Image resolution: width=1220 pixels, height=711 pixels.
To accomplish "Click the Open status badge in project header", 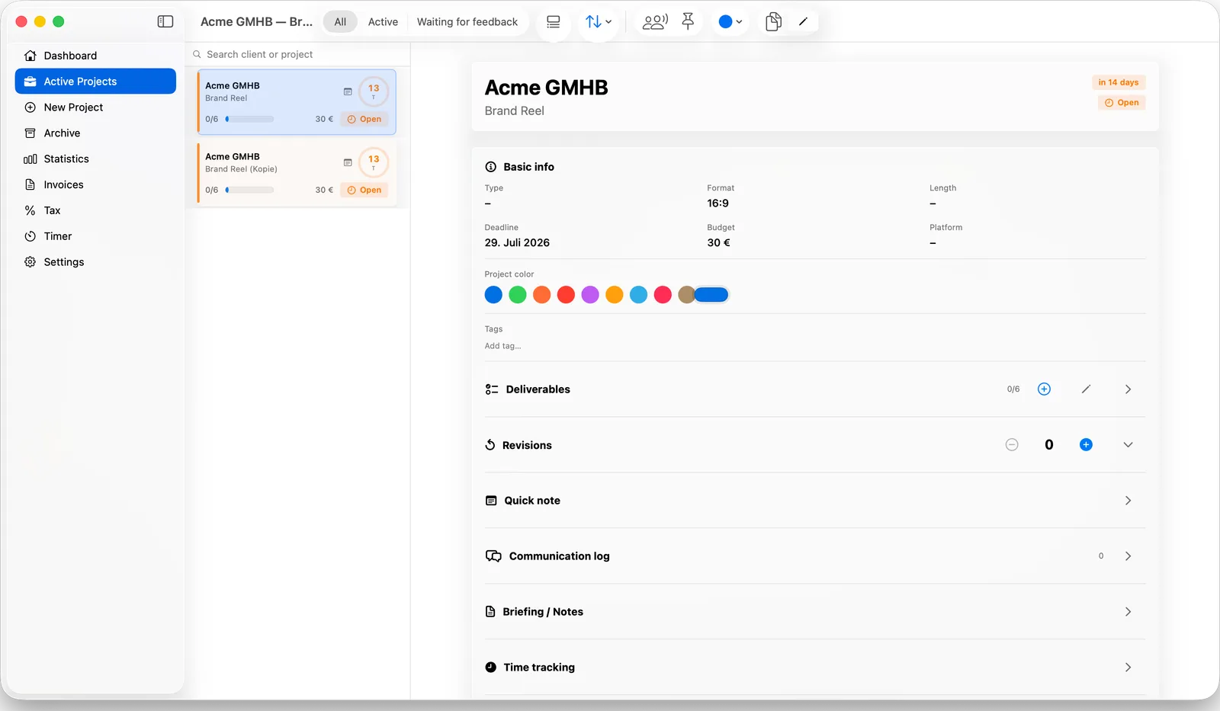I will click(1122, 102).
